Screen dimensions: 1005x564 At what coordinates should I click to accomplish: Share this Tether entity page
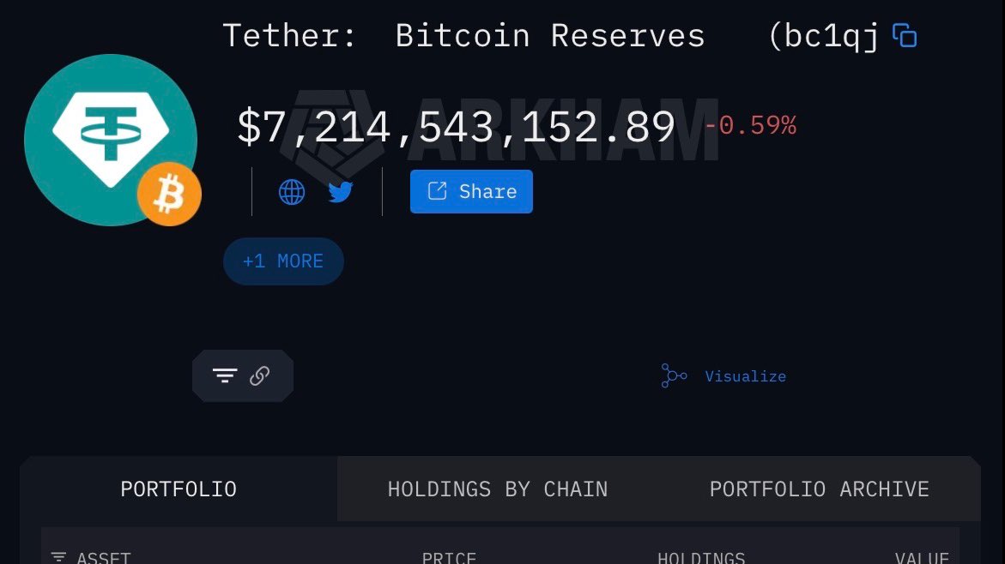tap(471, 191)
